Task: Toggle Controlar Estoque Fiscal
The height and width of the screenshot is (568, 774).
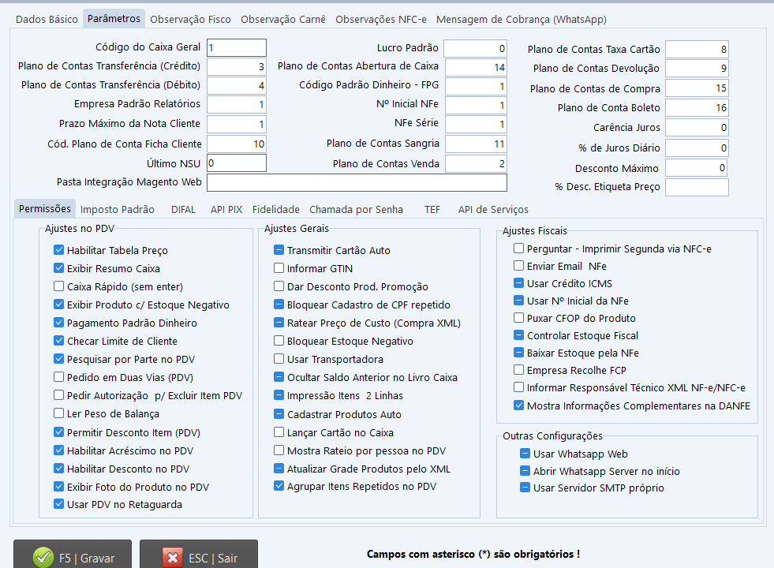Action: click(518, 335)
